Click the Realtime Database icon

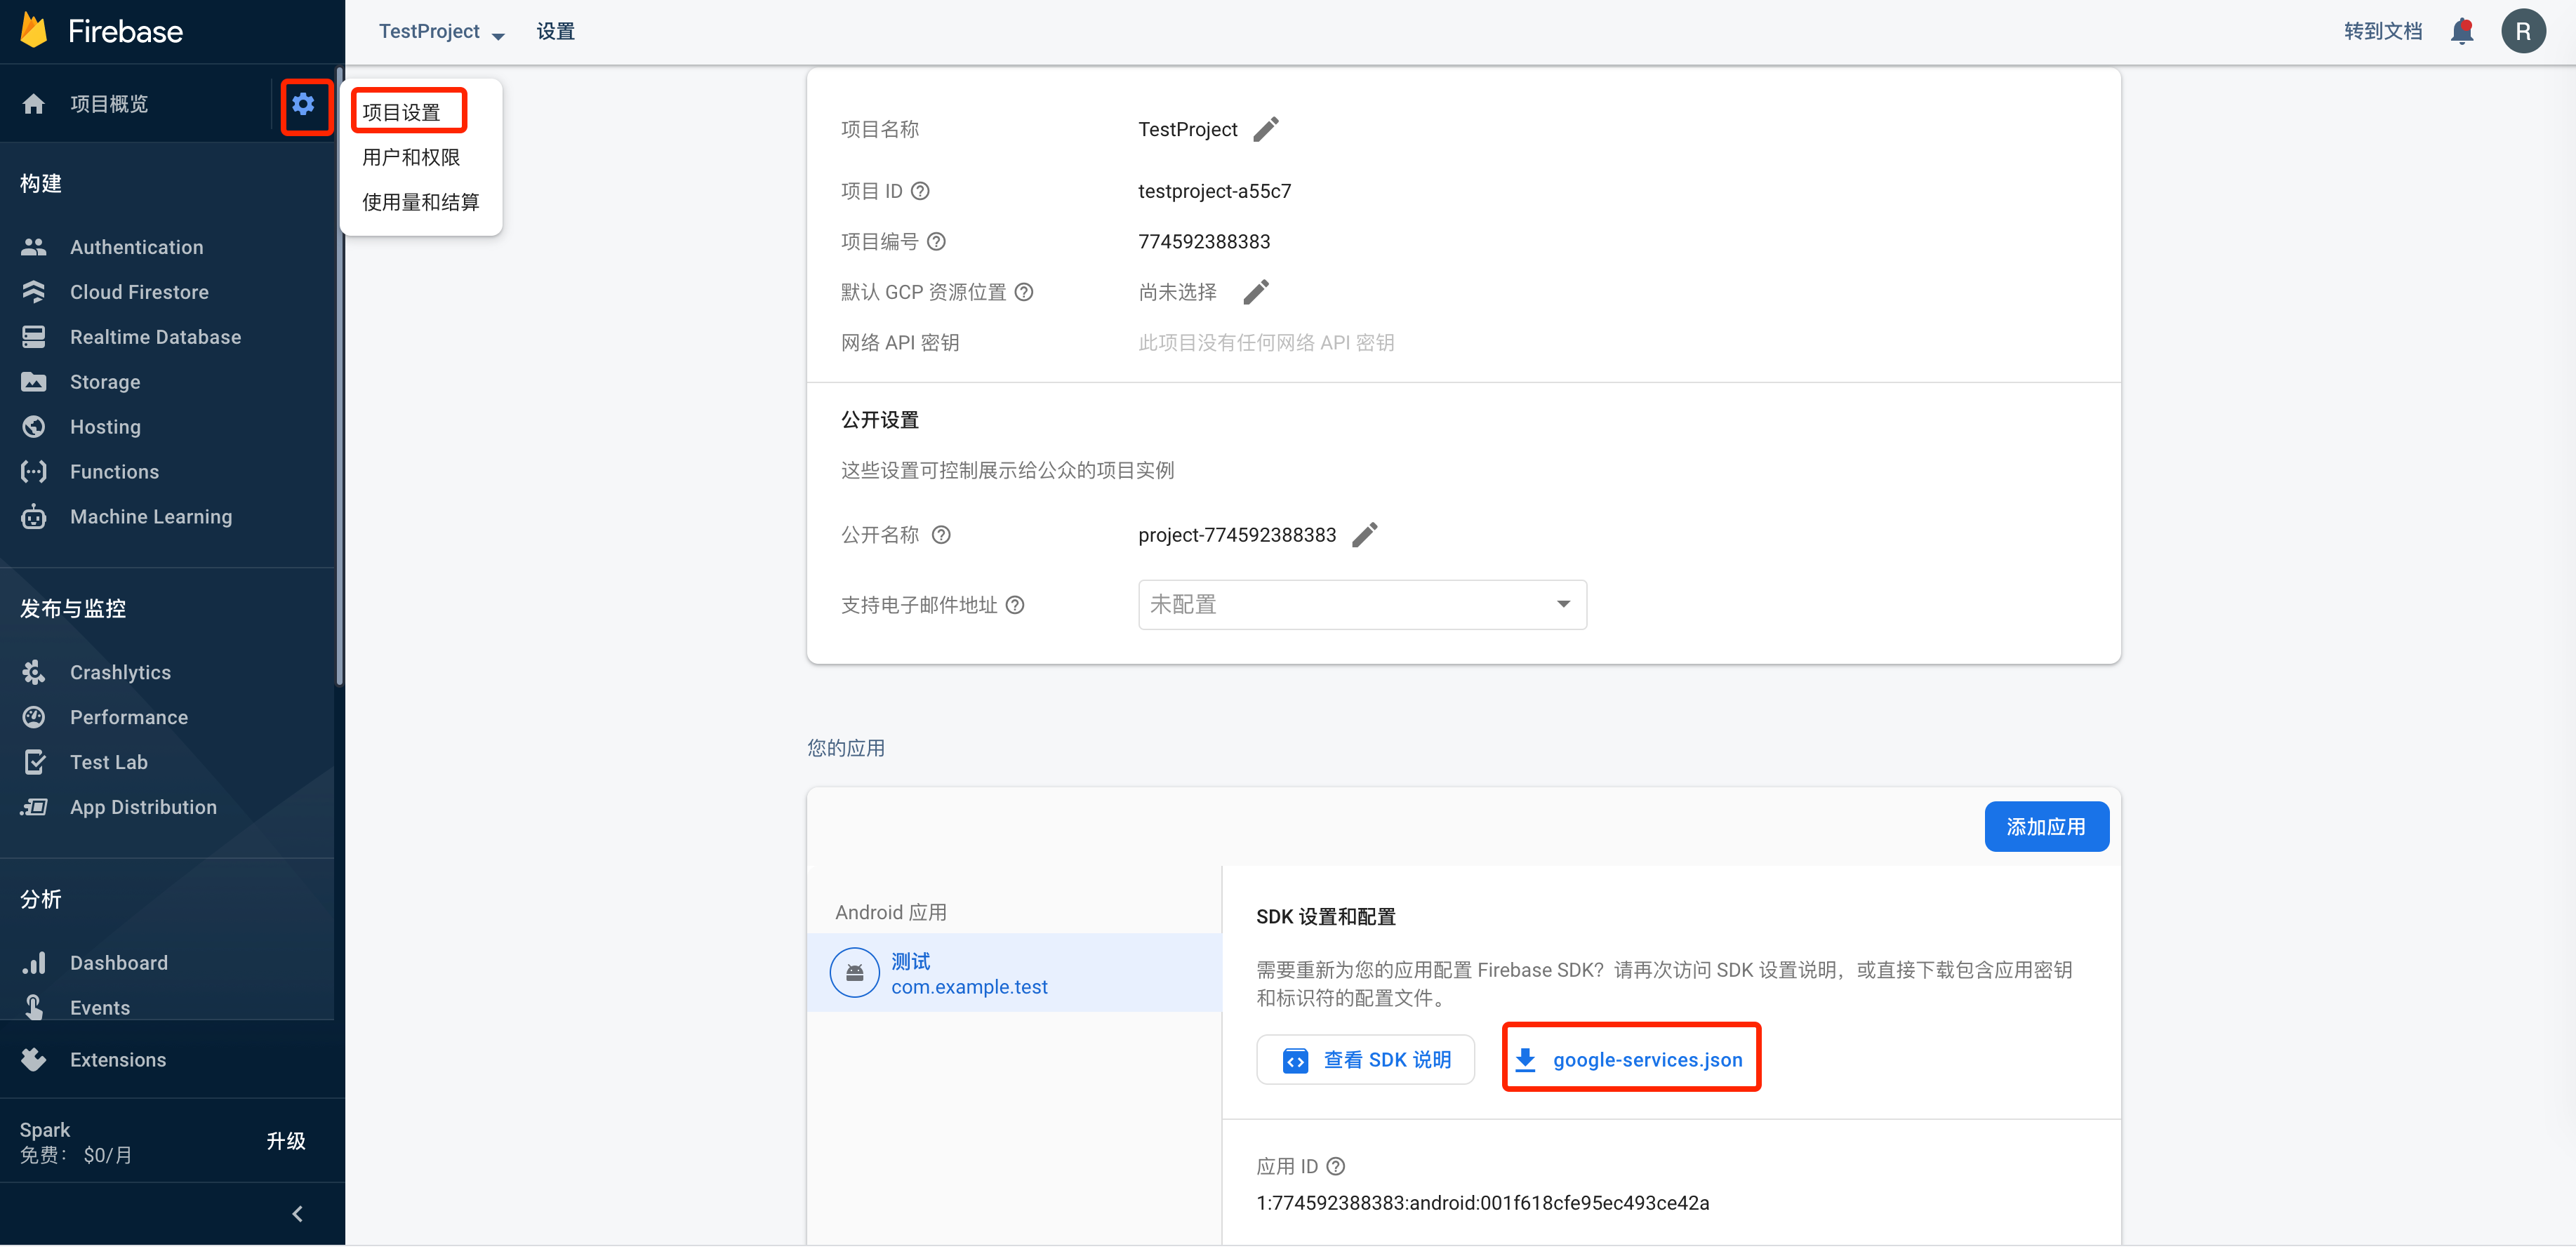(x=34, y=337)
